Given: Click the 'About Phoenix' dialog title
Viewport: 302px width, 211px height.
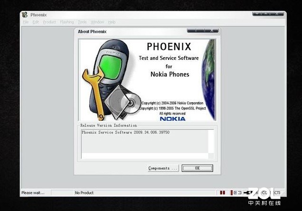Looking at the screenshot, I should click(92, 31).
